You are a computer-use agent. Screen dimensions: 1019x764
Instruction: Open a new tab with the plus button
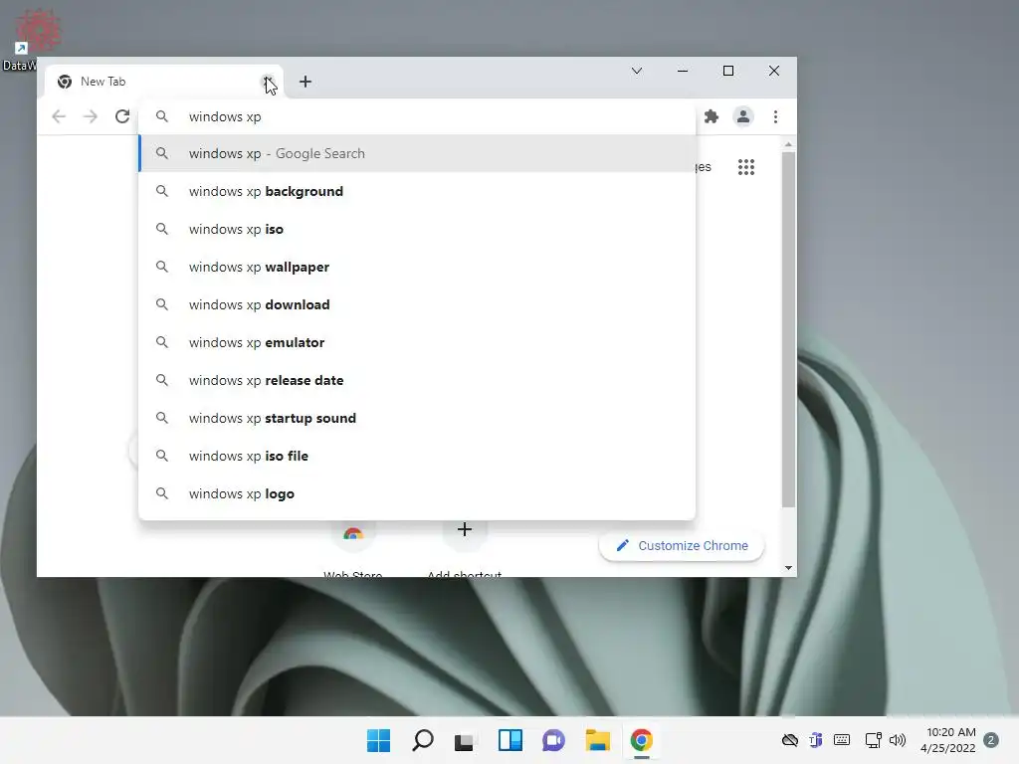[x=306, y=82]
